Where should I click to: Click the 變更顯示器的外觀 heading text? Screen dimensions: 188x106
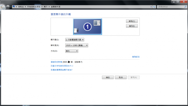[x=61, y=14]
